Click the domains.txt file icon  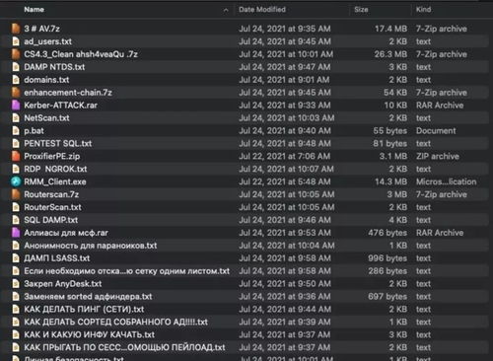point(16,80)
